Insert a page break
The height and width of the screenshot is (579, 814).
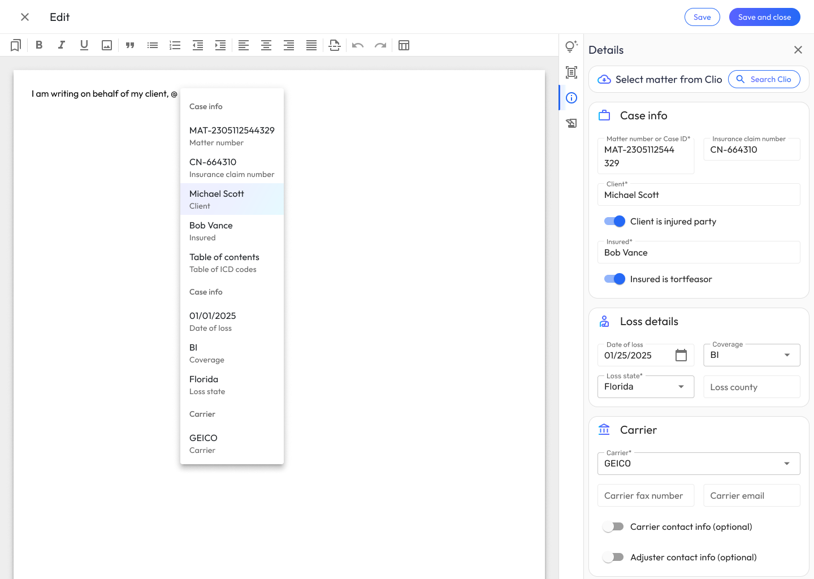pos(335,45)
